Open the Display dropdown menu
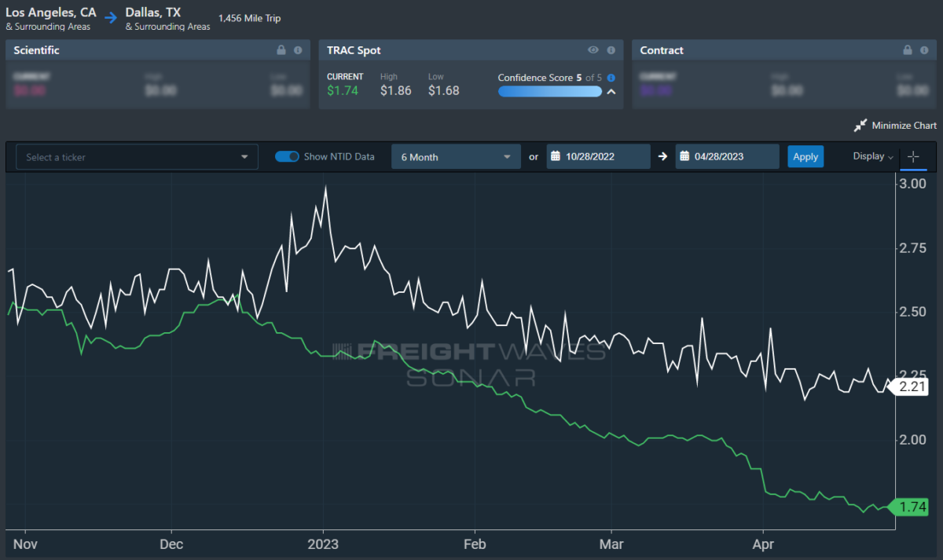This screenshot has width=943, height=560. point(873,156)
